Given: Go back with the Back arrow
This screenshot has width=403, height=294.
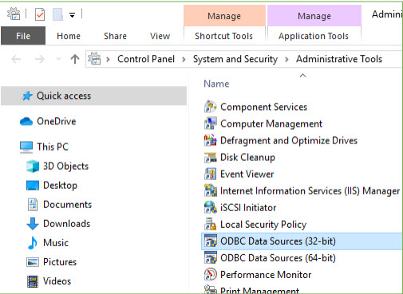Looking at the screenshot, I should click(16, 59).
